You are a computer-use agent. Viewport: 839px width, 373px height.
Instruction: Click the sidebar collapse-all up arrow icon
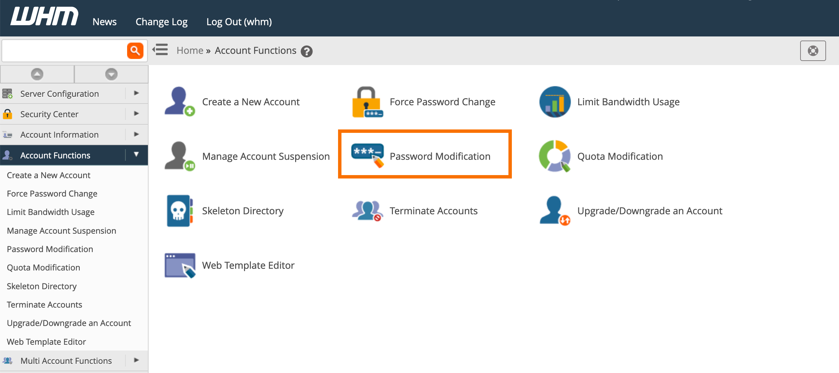[x=37, y=74]
